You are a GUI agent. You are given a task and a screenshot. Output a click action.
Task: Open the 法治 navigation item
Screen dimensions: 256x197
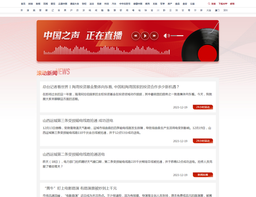click(92, 4)
